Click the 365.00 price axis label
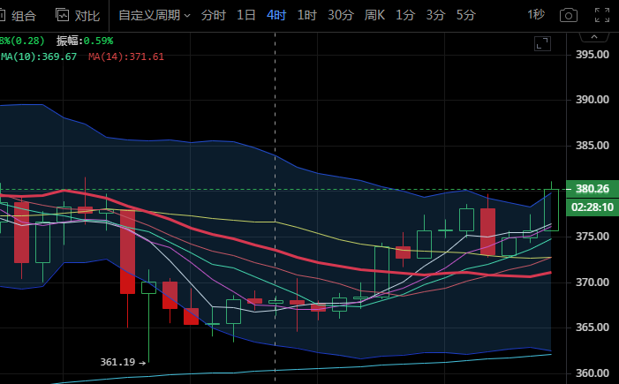Image resolution: width=619 pixels, height=384 pixels. [x=593, y=328]
